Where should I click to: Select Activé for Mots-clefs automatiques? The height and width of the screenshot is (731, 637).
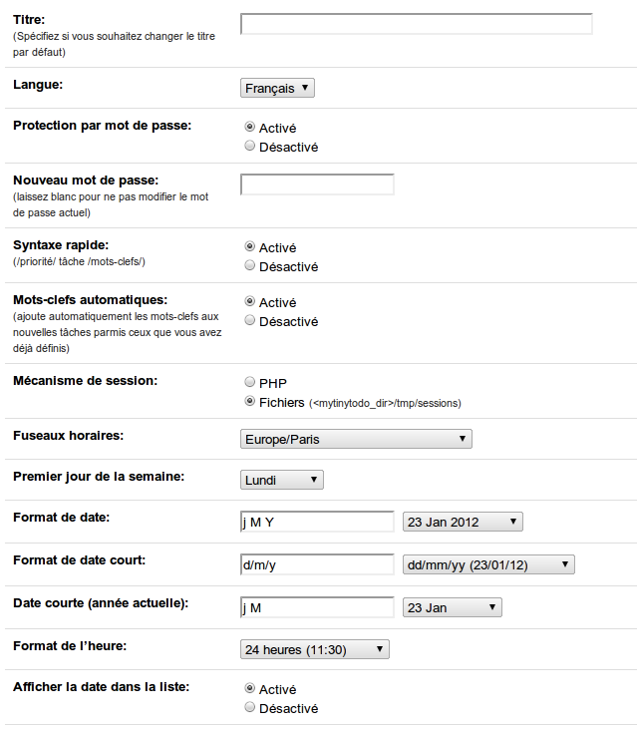pyautogui.click(x=250, y=302)
